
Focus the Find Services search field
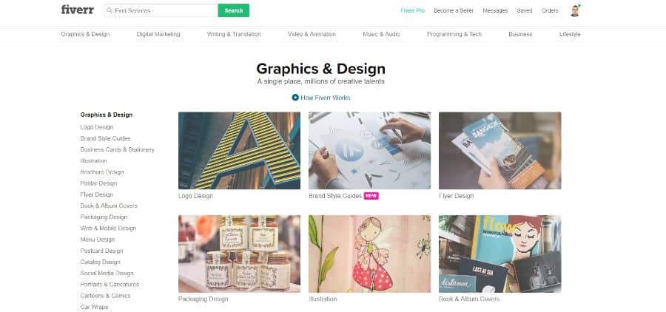click(161, 10)
